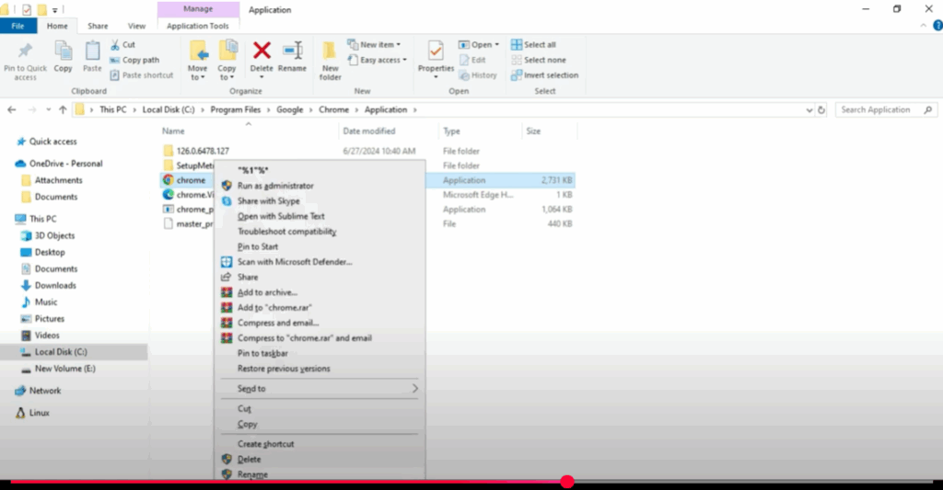The image size is (943, 490).
Task: Choose Create shortcut in context menu
Action: (320, 444)
